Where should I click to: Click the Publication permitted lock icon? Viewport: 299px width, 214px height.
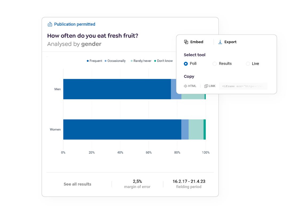(x=50, y=24)
